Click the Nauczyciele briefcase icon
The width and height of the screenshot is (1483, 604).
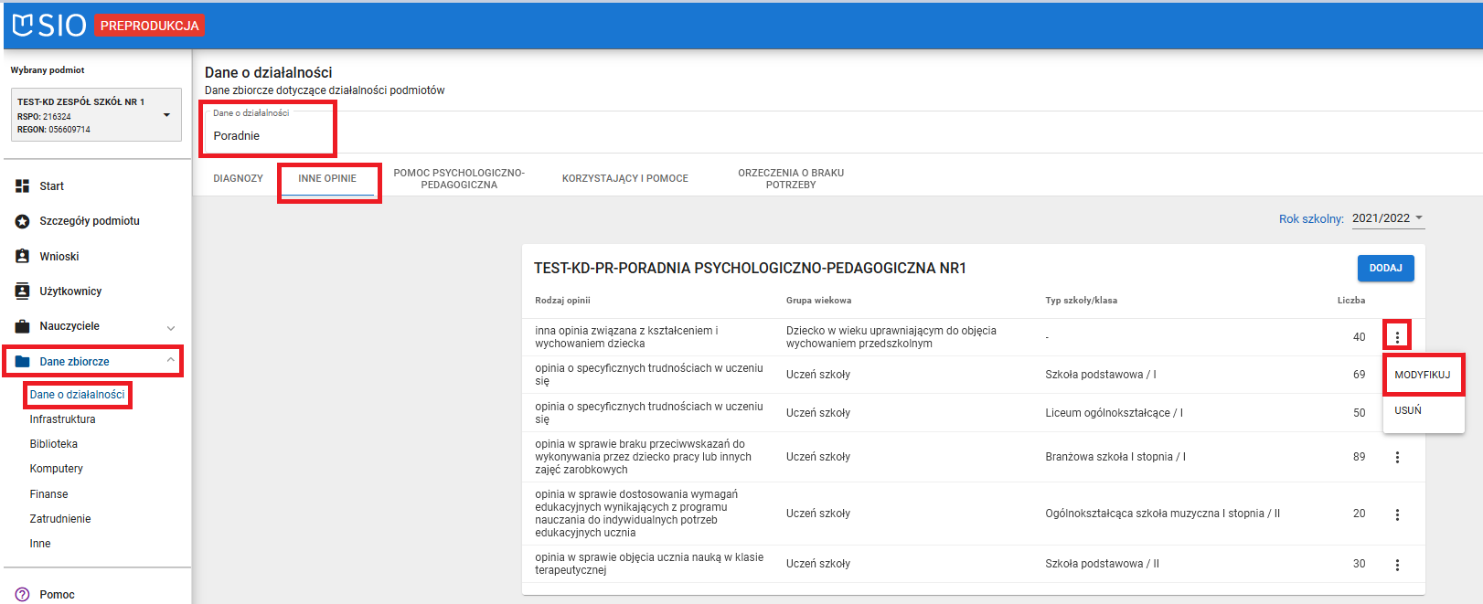(23, 326)
